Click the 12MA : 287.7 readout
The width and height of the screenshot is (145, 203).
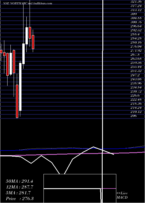point(19,187)
